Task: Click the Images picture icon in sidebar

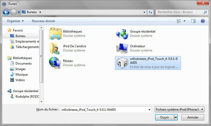Action: (x=12, y=69)
